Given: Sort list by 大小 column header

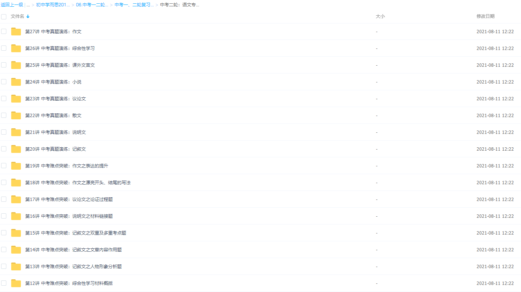Looking at the screenshot, I should (380, 16).
